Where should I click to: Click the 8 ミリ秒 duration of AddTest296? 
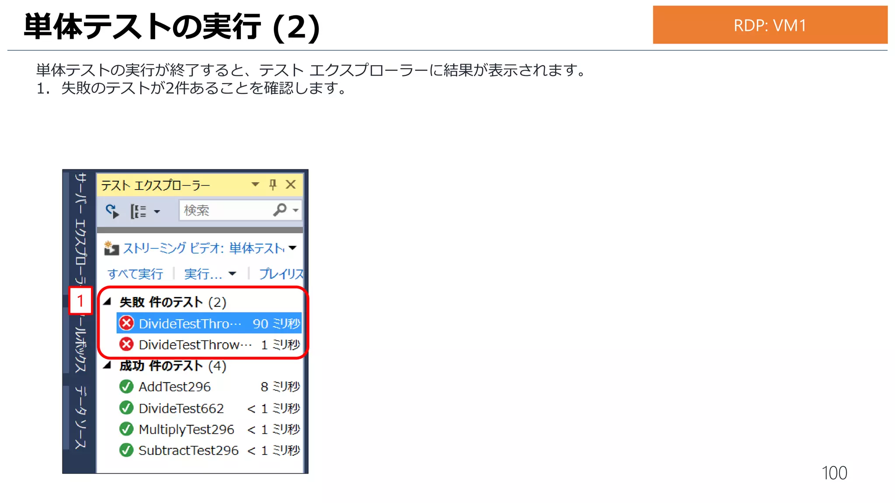coord(280,386)
